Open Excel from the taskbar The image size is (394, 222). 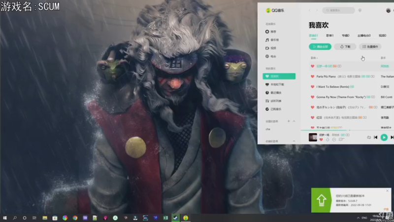165,218
